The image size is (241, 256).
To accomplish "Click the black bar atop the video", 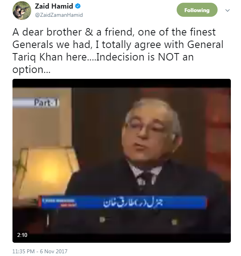I will click(122, 83).
